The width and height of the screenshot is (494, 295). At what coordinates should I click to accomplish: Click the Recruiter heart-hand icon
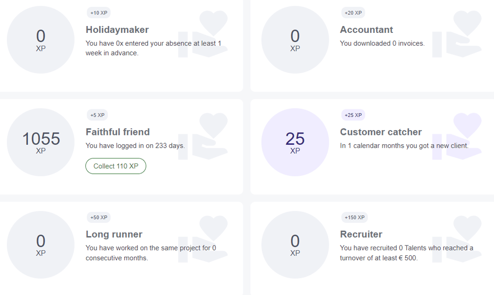458,239
